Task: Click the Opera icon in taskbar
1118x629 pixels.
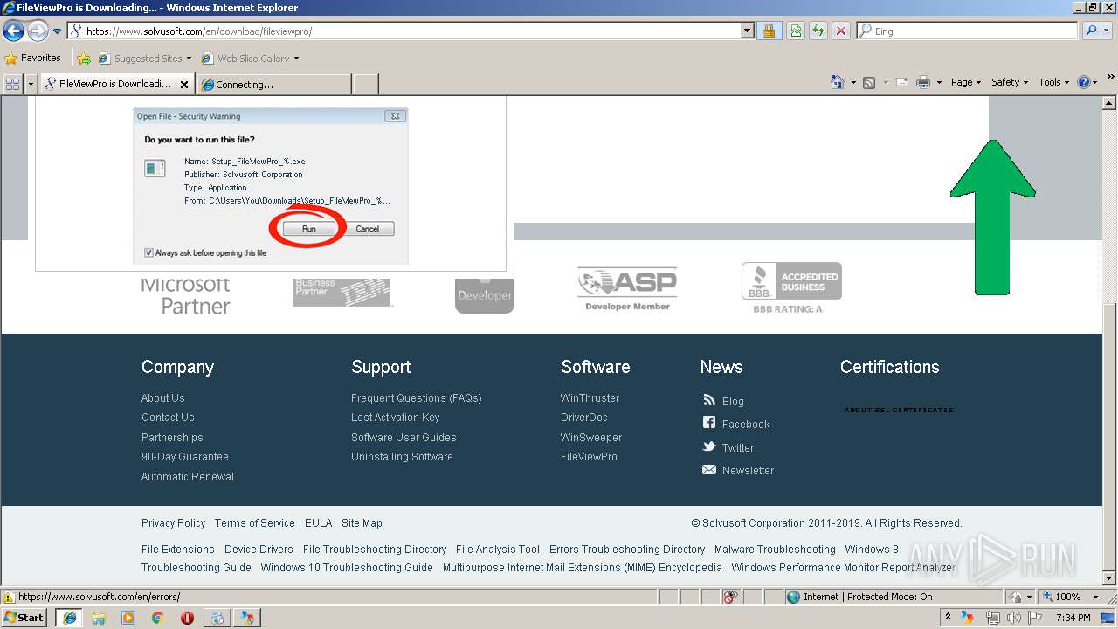Action: click(187, 618)
